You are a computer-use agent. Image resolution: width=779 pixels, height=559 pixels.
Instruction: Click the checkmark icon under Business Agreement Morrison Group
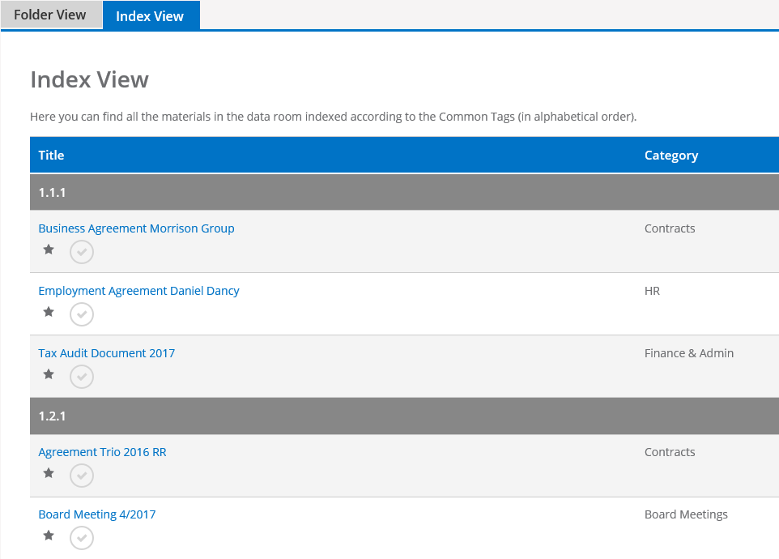[81, 252]
